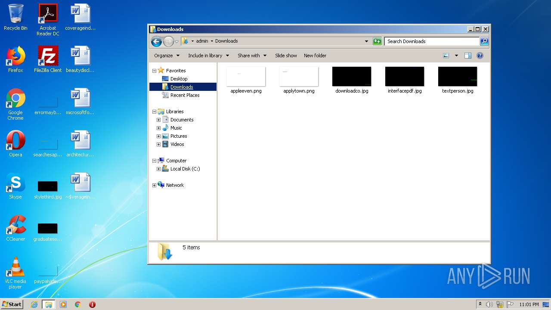Expand the Network tree node

point(154,185)
